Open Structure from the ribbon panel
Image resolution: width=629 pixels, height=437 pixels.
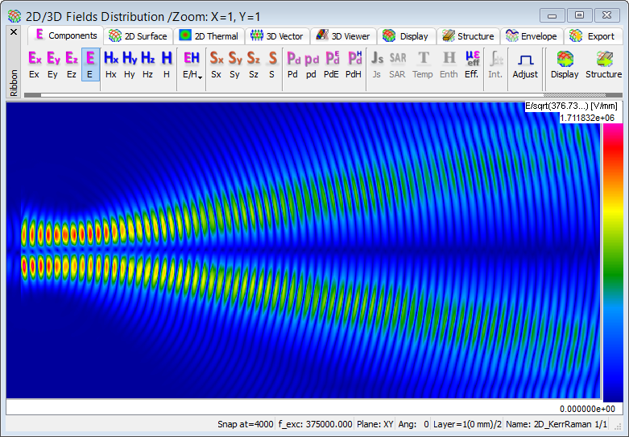pyautogui.click(x=603, y=64)
